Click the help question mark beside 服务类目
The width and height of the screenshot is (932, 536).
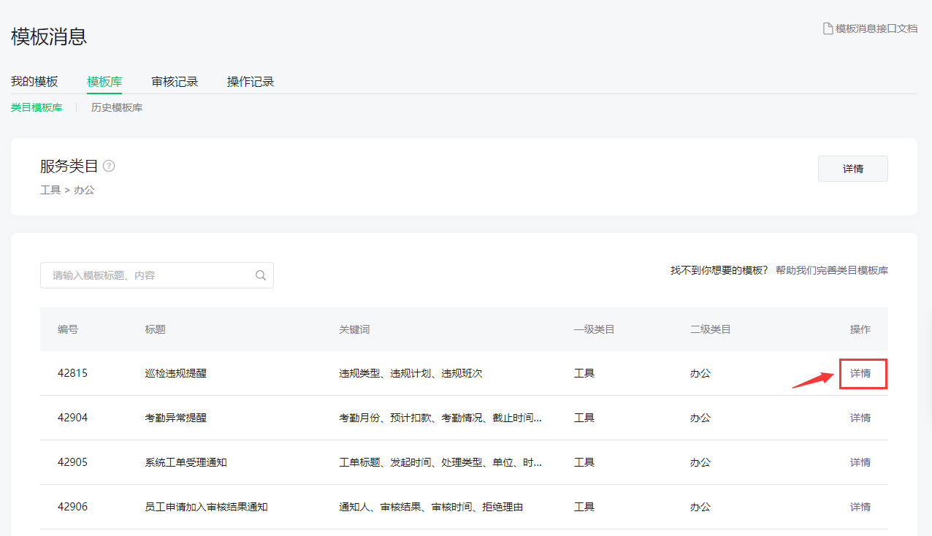click(x=109, y=166)
